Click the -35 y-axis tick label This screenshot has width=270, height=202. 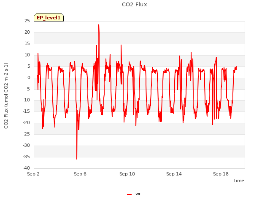click(26, 157)
